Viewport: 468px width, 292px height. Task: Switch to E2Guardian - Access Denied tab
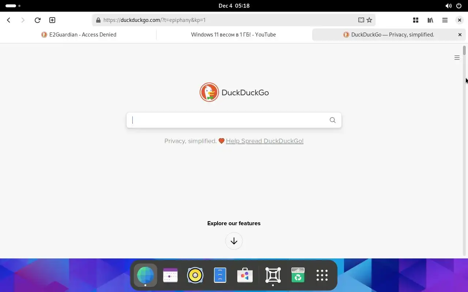pos(79,35)
